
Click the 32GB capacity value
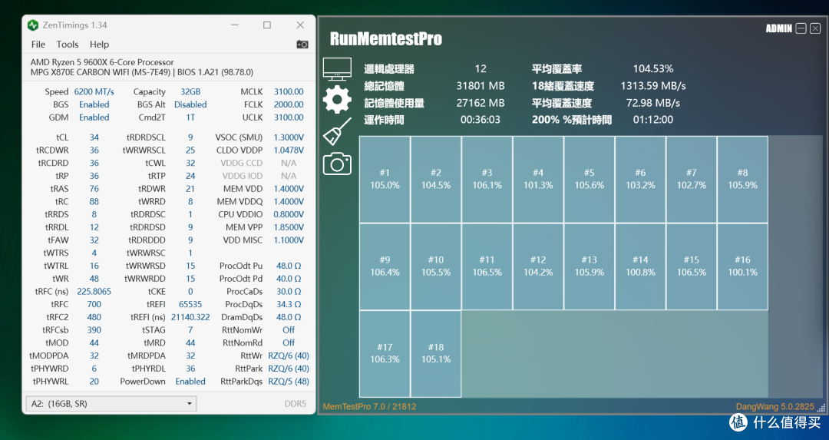click(190, 91)
